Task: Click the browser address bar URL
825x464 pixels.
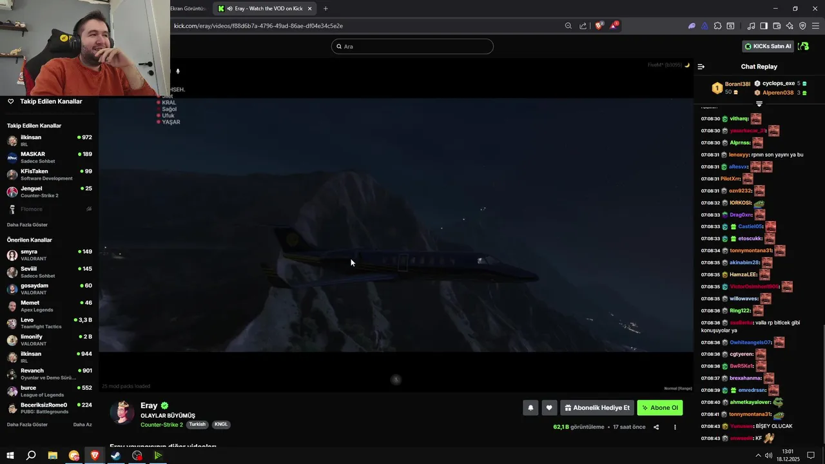Action: click(258, 26)
